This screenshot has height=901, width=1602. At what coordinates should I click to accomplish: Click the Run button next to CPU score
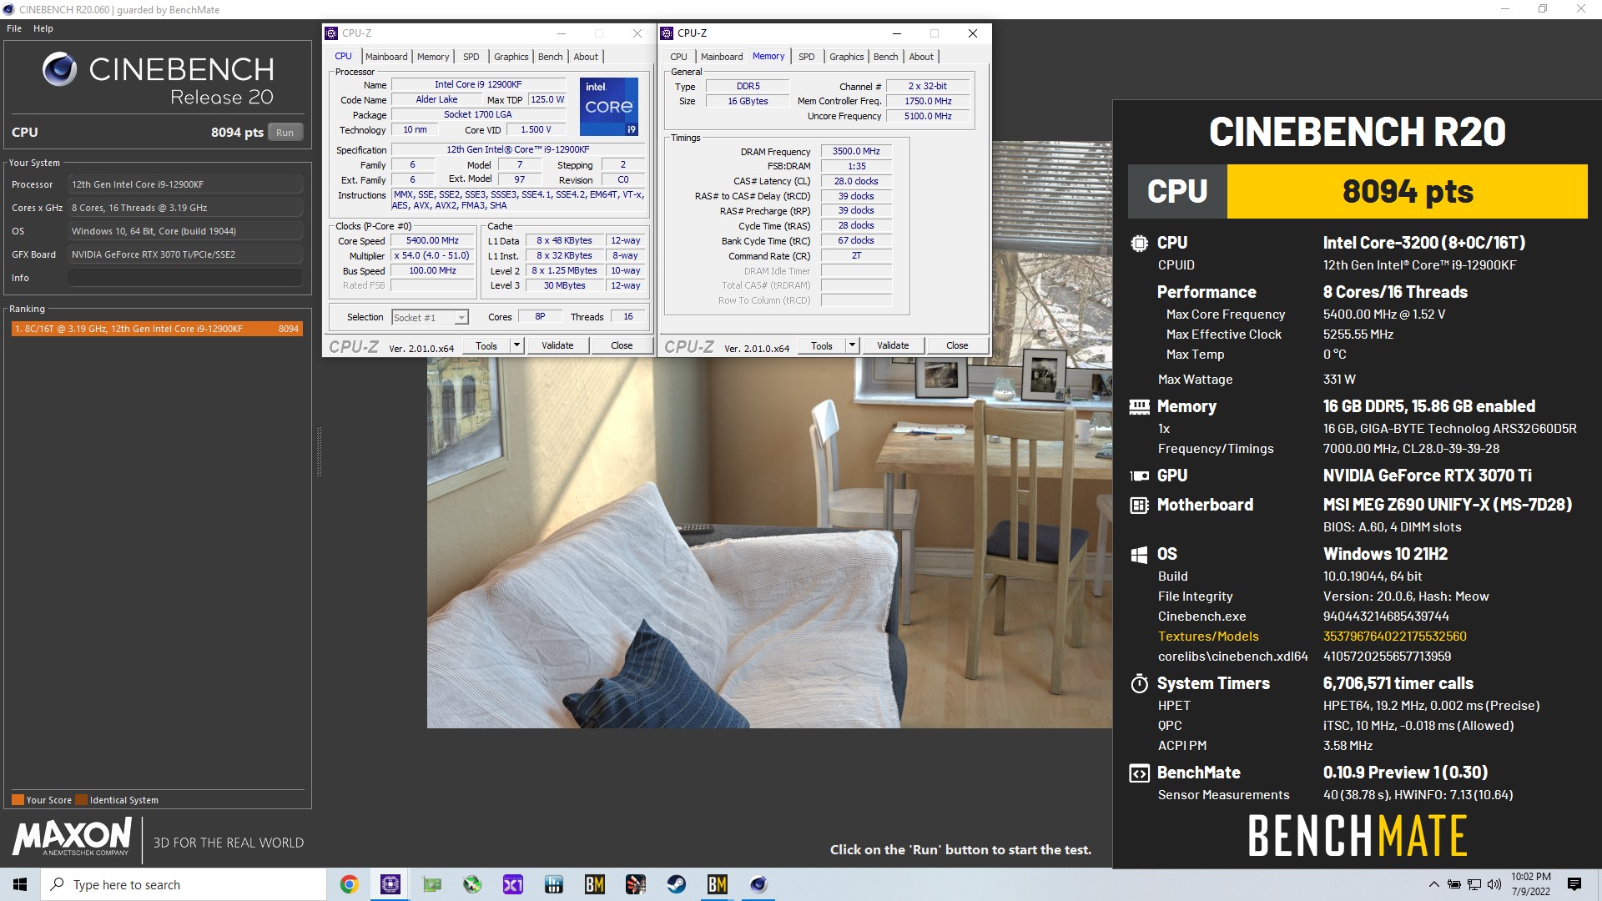point(285,133)
